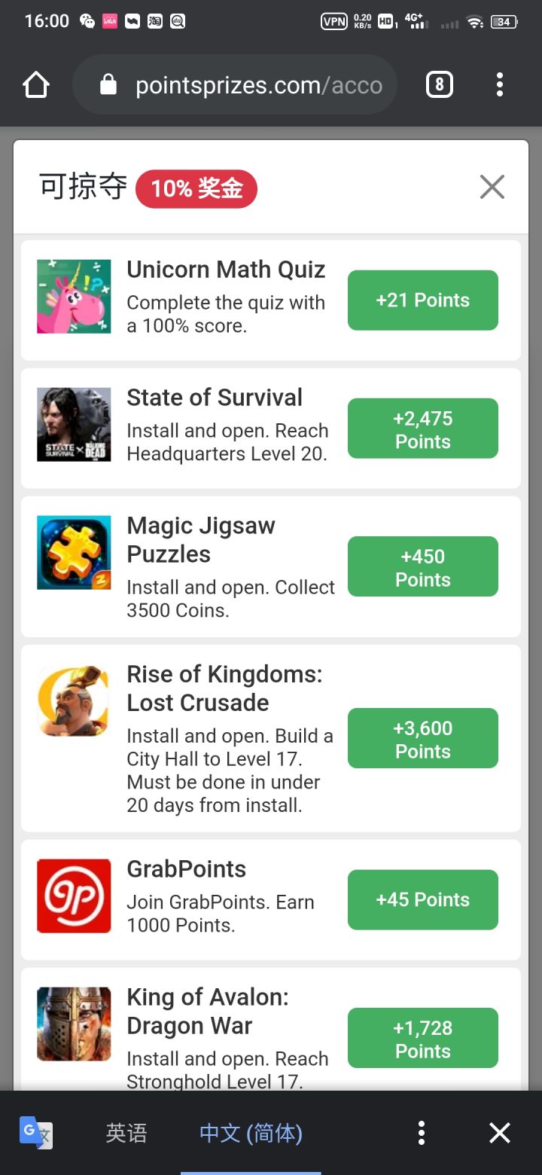Tap the browser home icon

(x=36, y=85)
